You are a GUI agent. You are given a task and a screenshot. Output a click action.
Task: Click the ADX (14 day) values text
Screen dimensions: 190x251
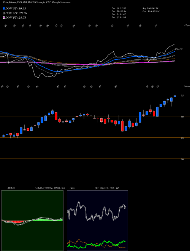(x=107, y=188)
